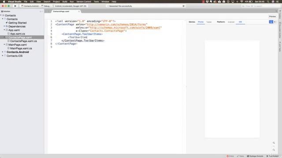Change the Debug build configuration
282x158 pixels.
[45, 6]
